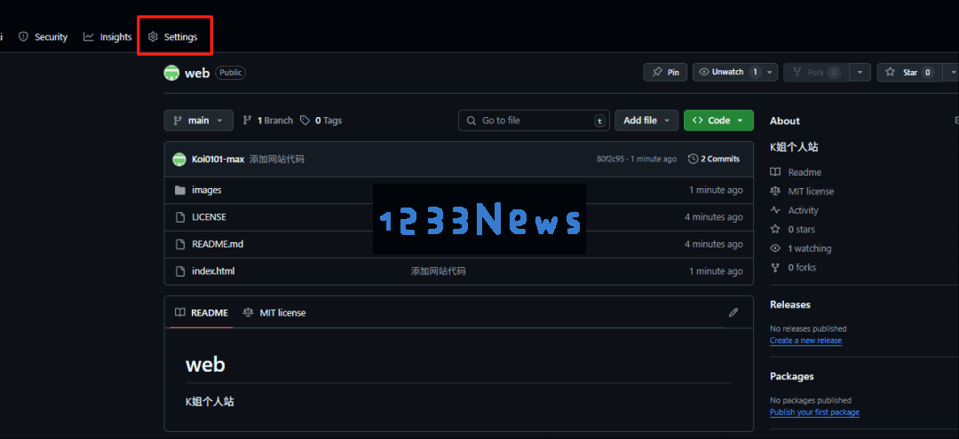Click the 0 forks link
This screenshot has height=439, width=959.
(802, 268)
